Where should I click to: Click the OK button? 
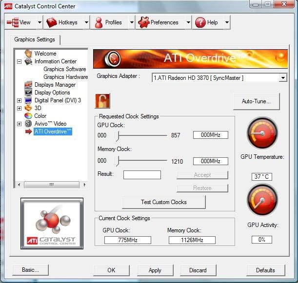click(111, 270)
